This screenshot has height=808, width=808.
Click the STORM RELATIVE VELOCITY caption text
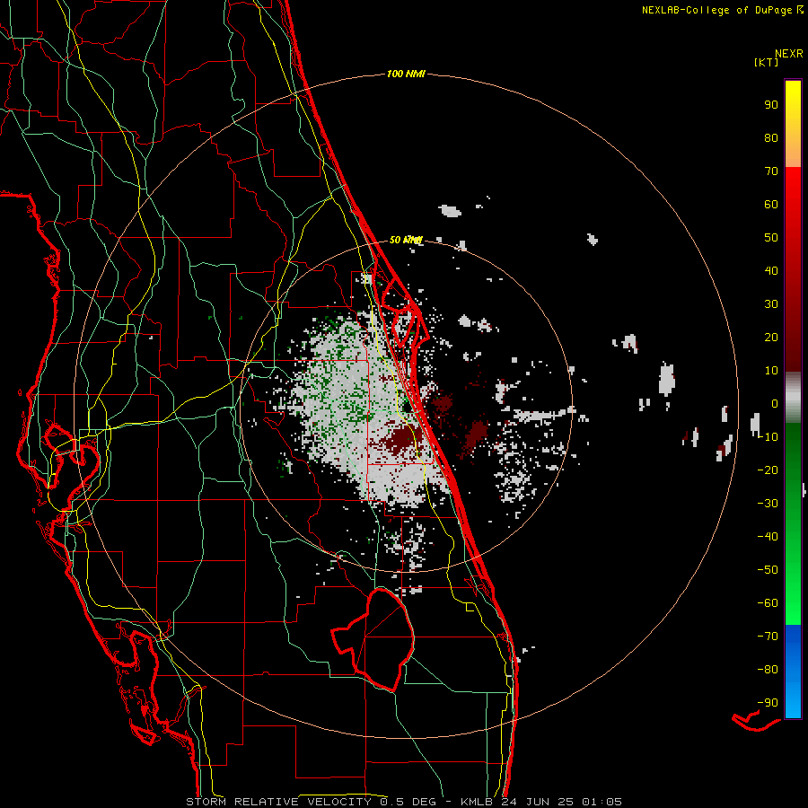coord(278,802)
